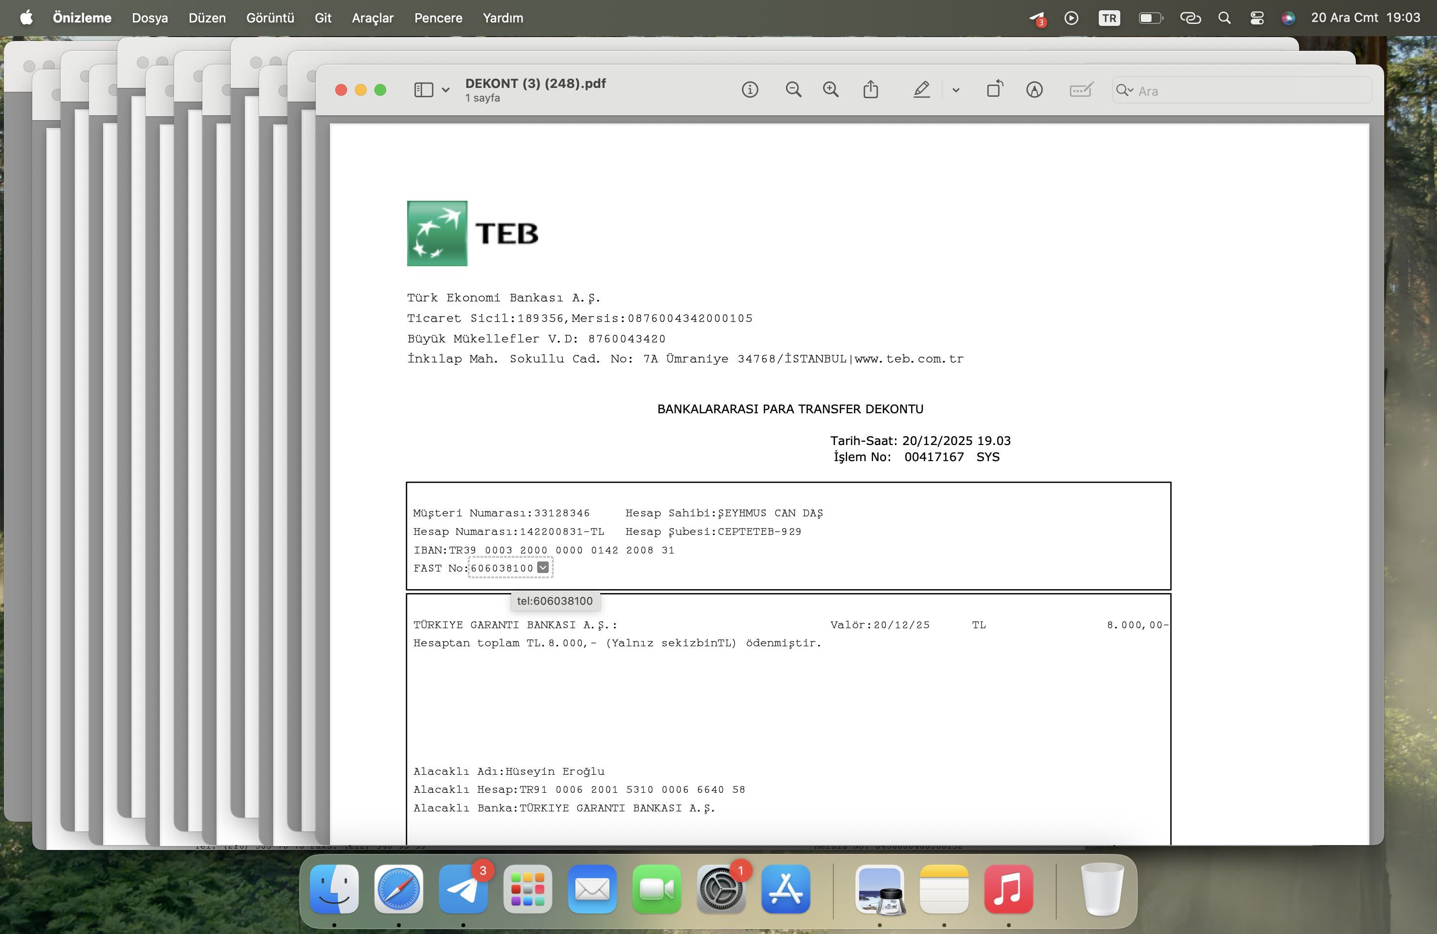Minimize the DEKONT (3) (248).pdf window

click(360, 90)
